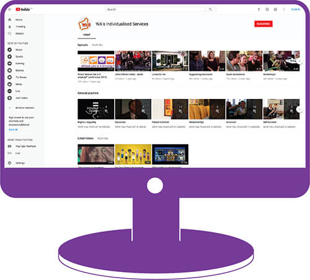Advance the Uploads row with right arrow

coord(299,61)
